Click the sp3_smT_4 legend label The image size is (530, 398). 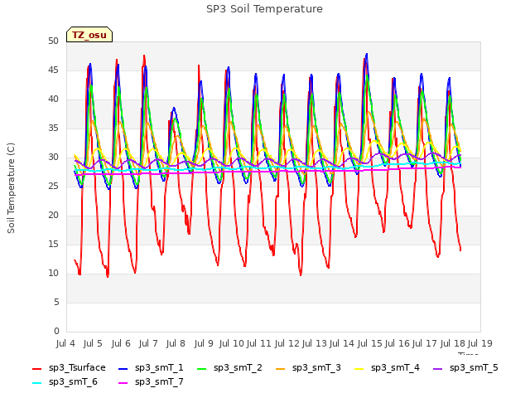(395, 368)
